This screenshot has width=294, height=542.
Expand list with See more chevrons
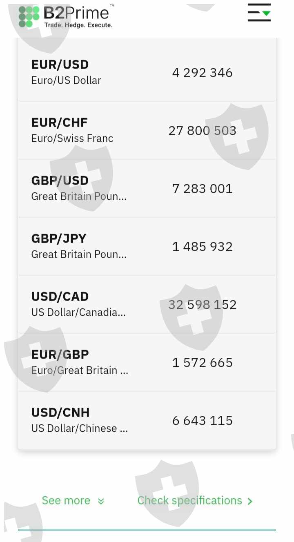coord(101,501)
